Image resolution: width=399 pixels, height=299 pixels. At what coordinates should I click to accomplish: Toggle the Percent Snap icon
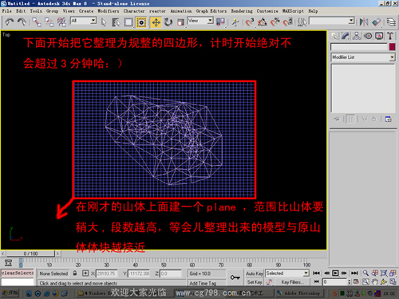(275, 22)
